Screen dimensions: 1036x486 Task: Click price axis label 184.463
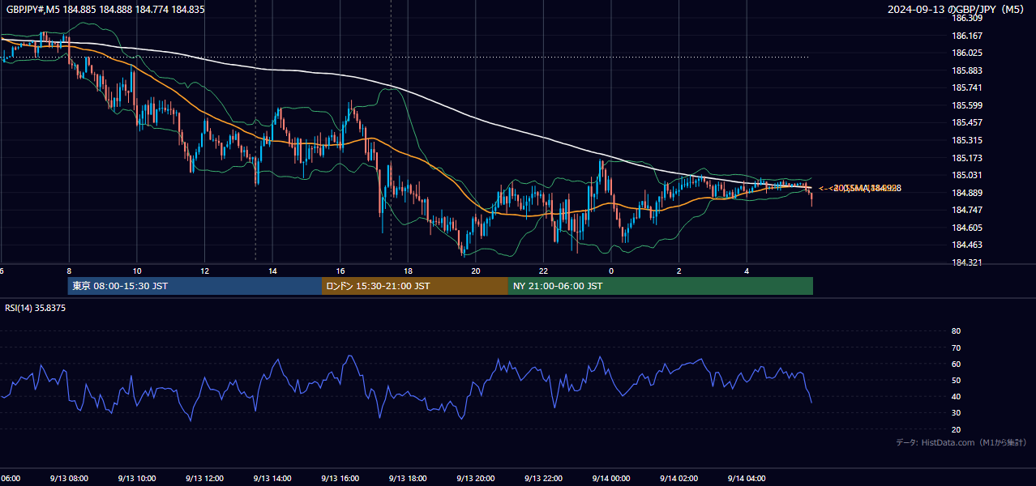tap(966, 245)
